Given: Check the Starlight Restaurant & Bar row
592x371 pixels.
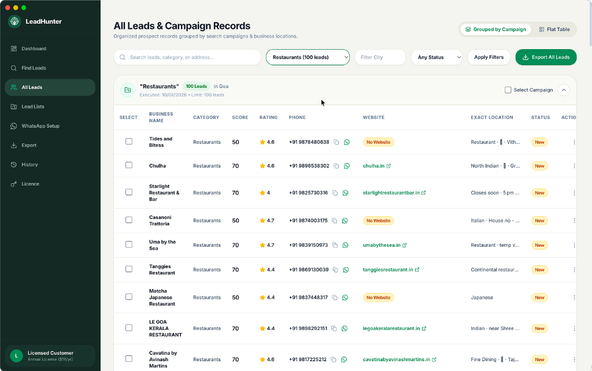Looking at the screenshot, I should [x=129, y=192].
